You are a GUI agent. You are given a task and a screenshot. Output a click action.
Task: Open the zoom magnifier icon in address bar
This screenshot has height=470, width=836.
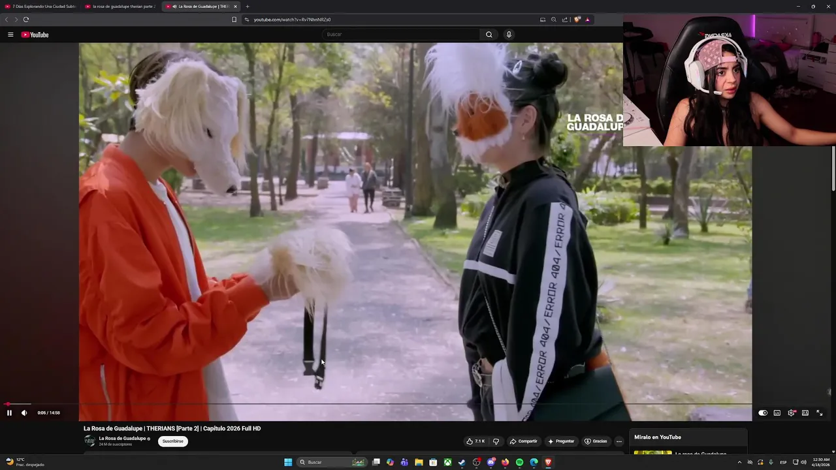(554, 20)
